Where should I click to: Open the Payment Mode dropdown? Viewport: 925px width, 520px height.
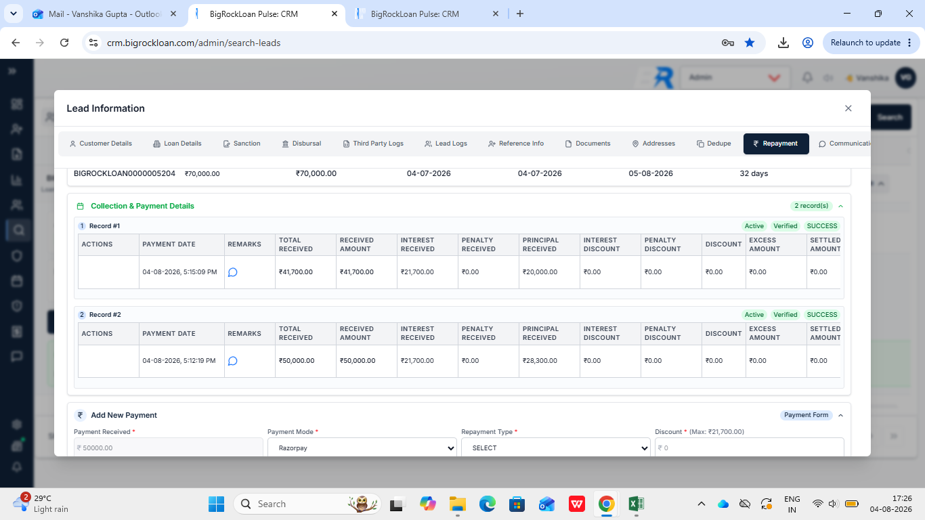click(x=362, y=448)
